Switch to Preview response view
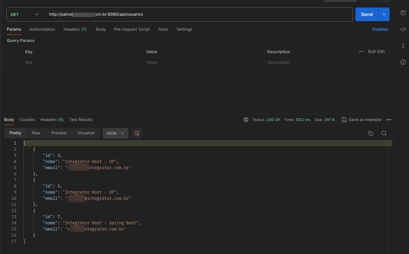 click(x=59, y=133)
